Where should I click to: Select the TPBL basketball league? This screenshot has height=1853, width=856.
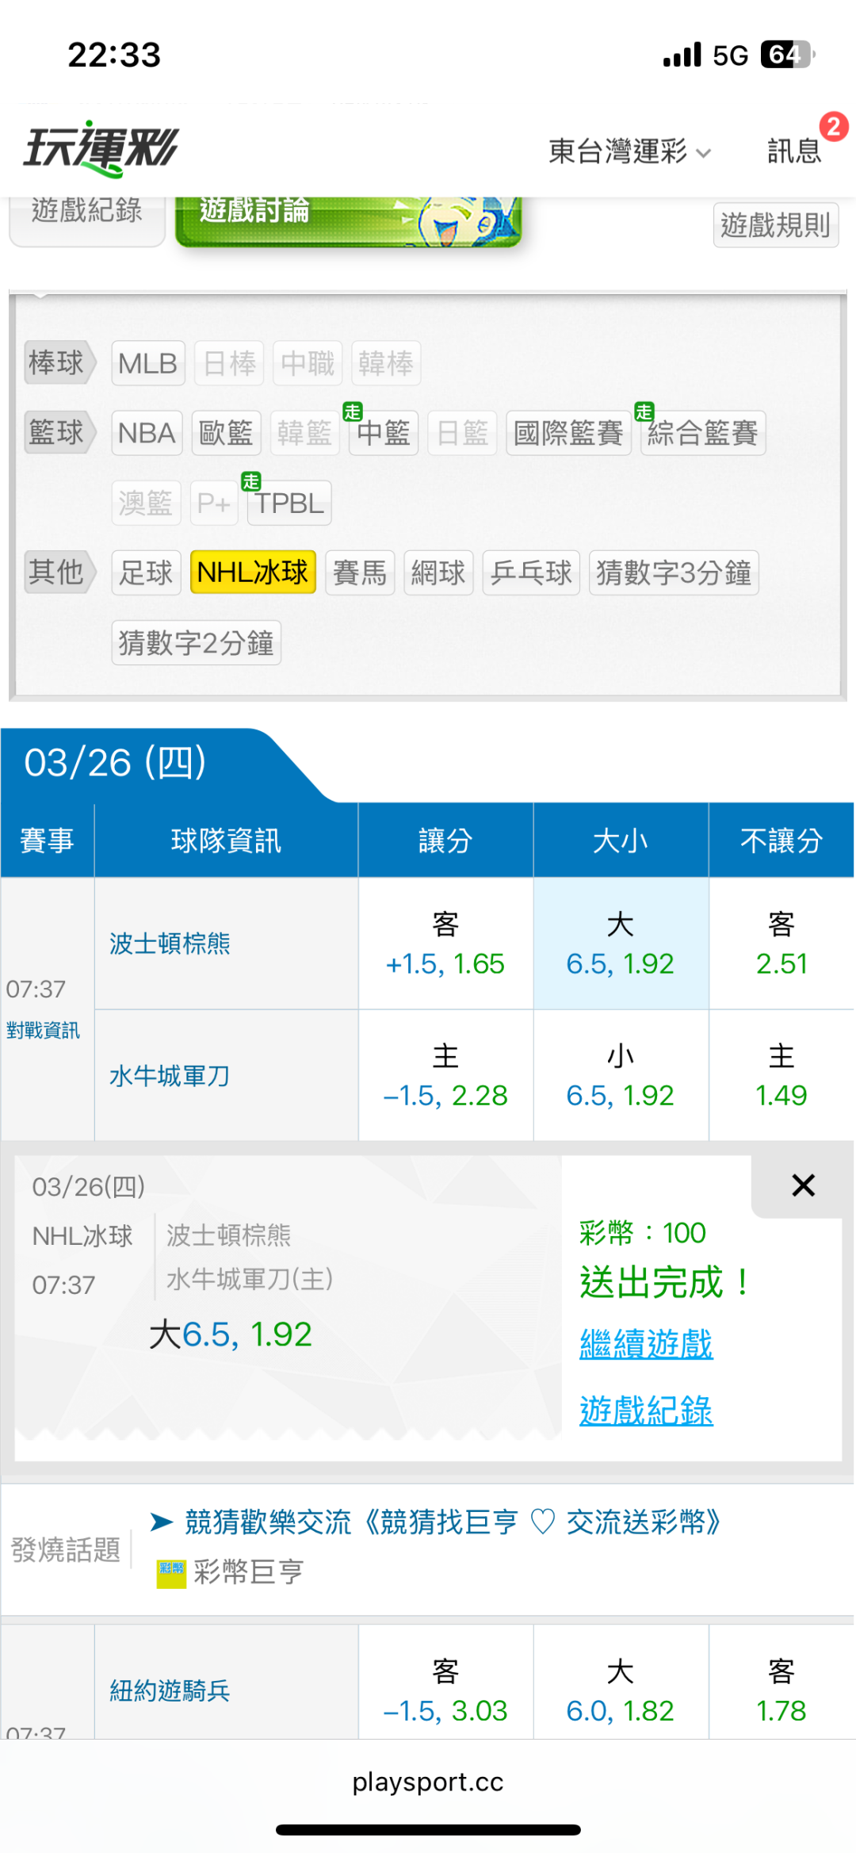coord(289,503)
